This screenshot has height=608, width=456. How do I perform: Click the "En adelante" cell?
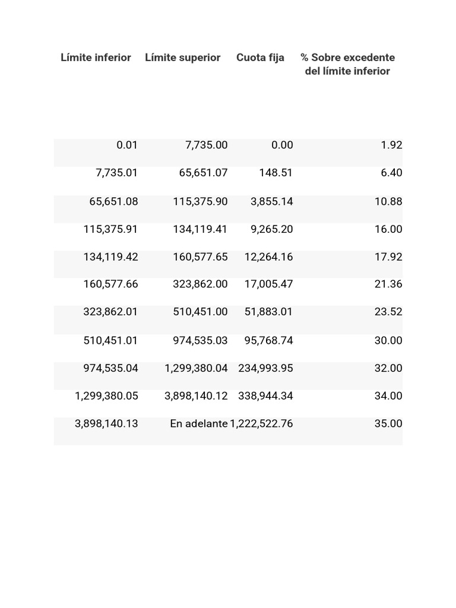pos(198,423)
